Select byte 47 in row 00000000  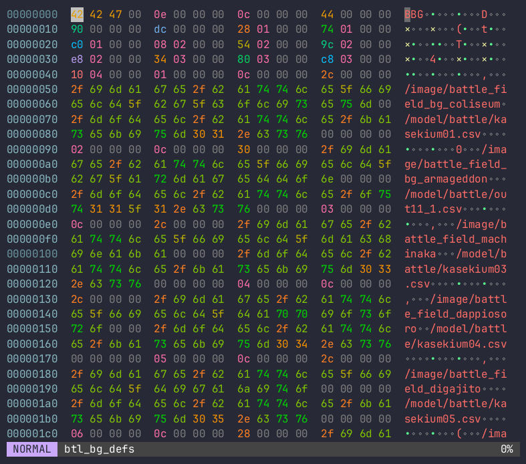tap(116, 15)
